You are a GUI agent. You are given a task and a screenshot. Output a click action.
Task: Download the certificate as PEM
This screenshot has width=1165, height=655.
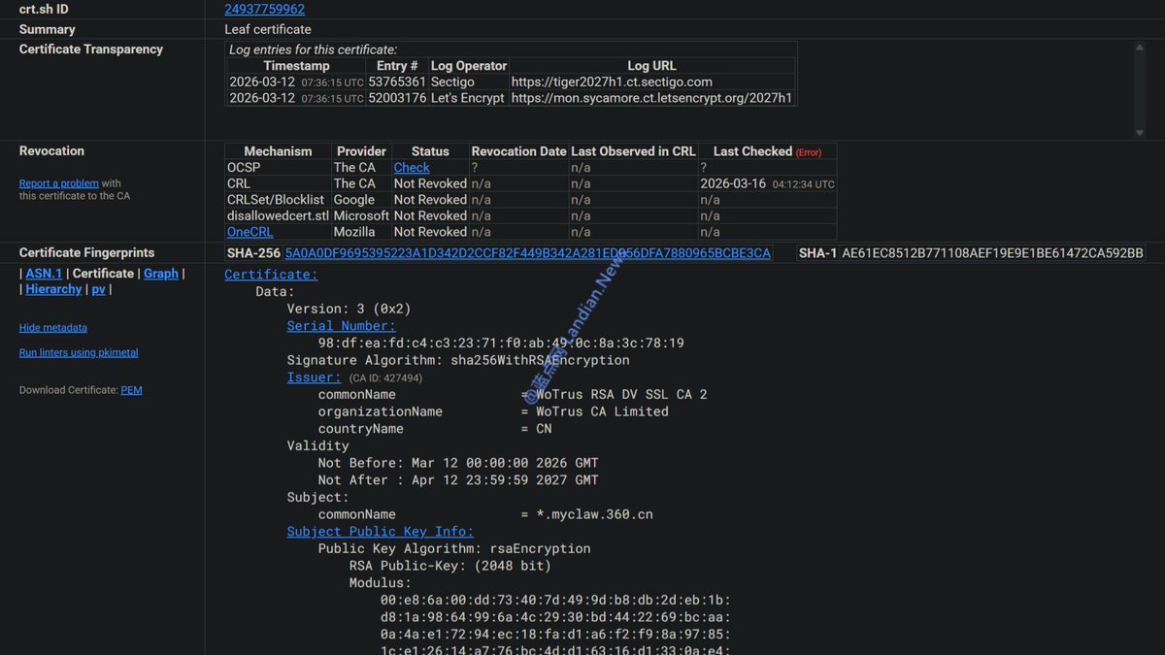click(x=131, y=389)
